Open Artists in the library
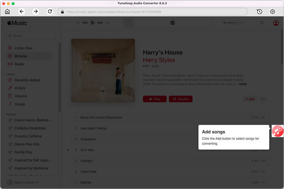This screenshot has height=189, width=284. [x=20, y=88]
